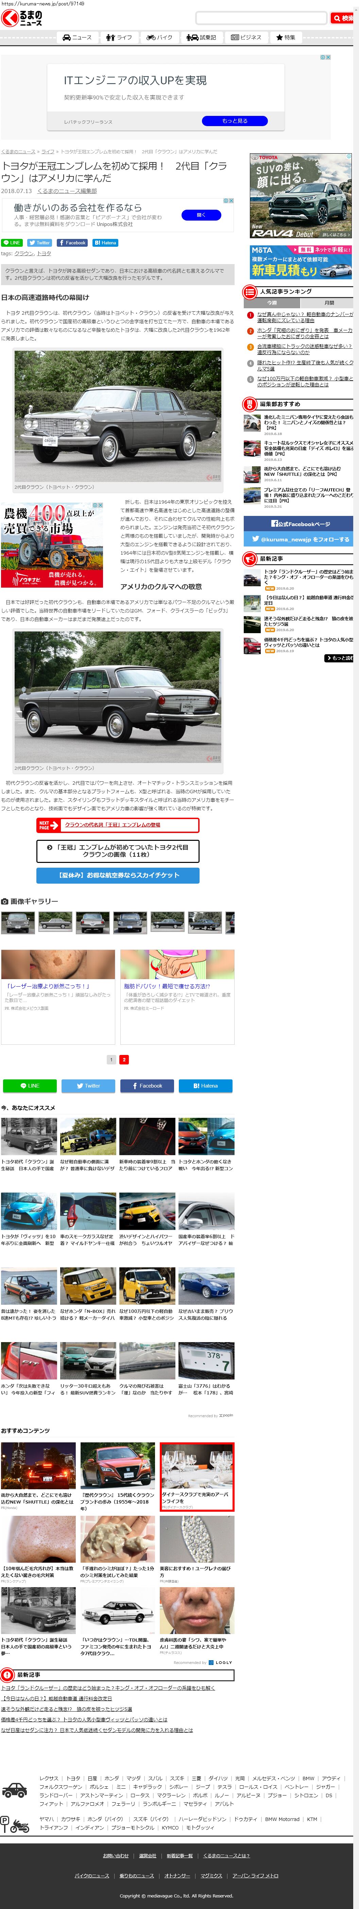Open くるまのニュース編集部 author link
This screenshot has height=1909, width=359.
[67, 191]
